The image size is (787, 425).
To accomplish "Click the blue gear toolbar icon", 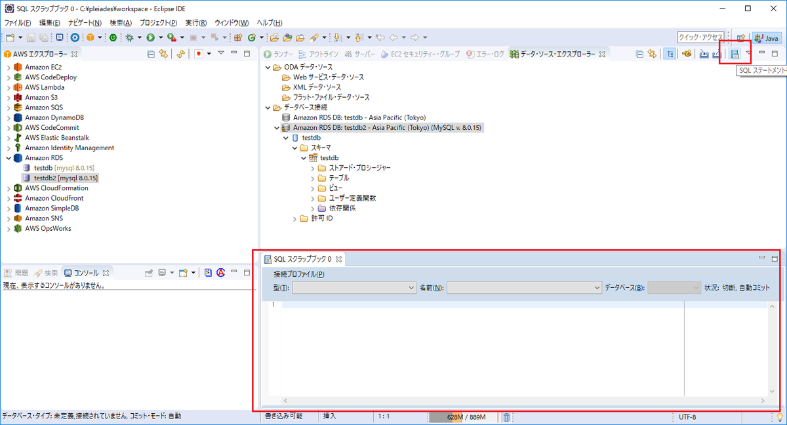I will click(75, 37).
